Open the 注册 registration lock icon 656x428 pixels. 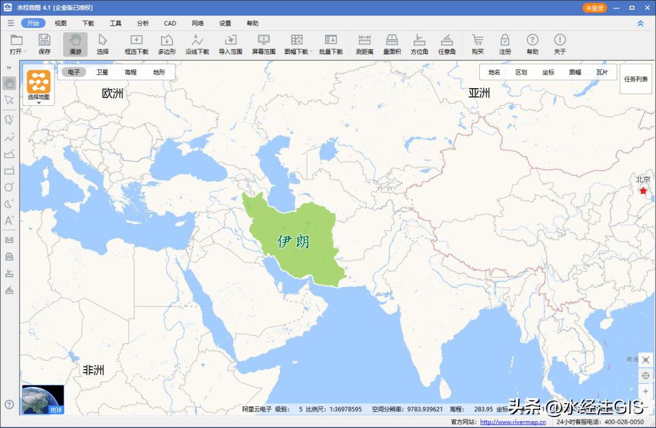pos(505,44)
